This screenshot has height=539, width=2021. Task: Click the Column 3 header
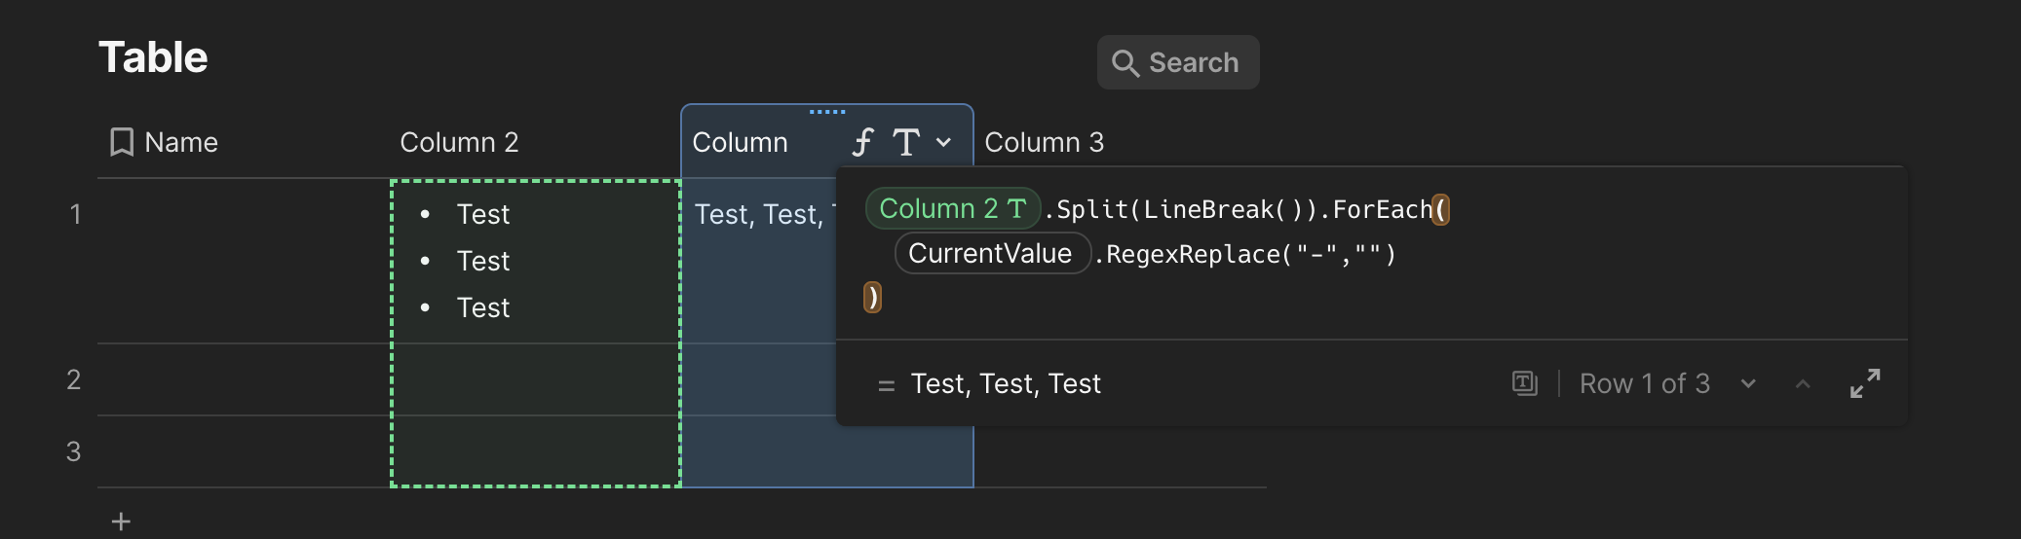click(1044, 142)
